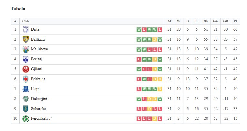Click the Gjilani club crest icon

[26, 69]
